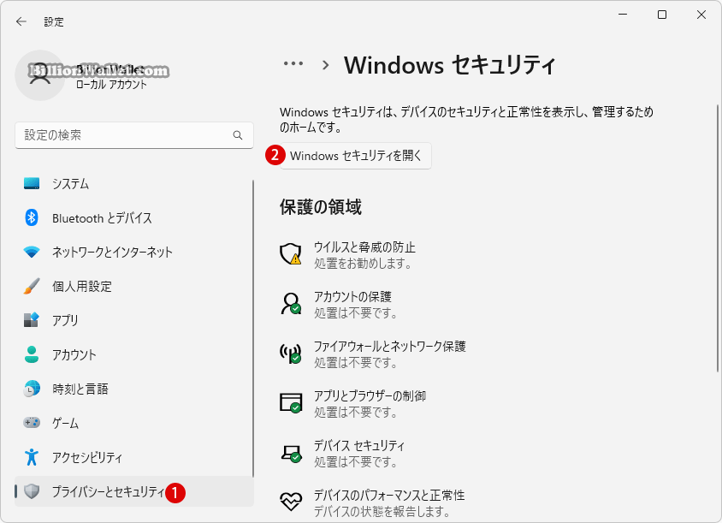Open アプリとブラウザーの制御 area
Image resolution: width=722 pixels, height=523 pixels.
tap(353, 404)
